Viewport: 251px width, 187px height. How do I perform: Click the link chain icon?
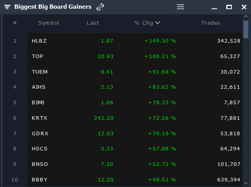click(100, 7)
